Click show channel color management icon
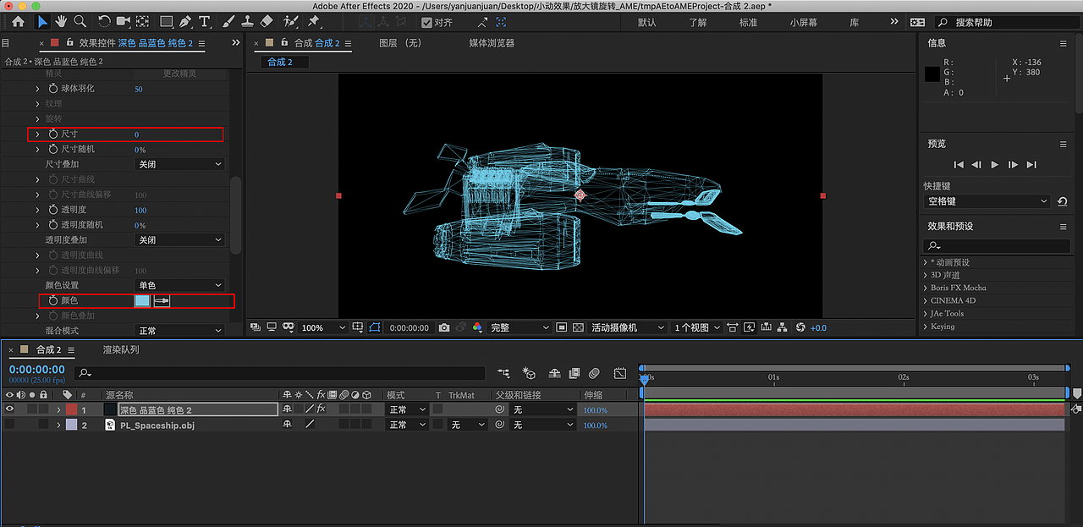1083x527 pixels. 477,327
